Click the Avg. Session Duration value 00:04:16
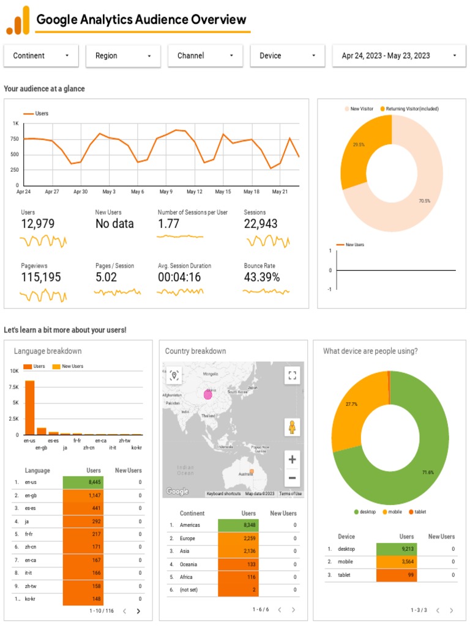The image size is (470, 626). pos(179,277)
